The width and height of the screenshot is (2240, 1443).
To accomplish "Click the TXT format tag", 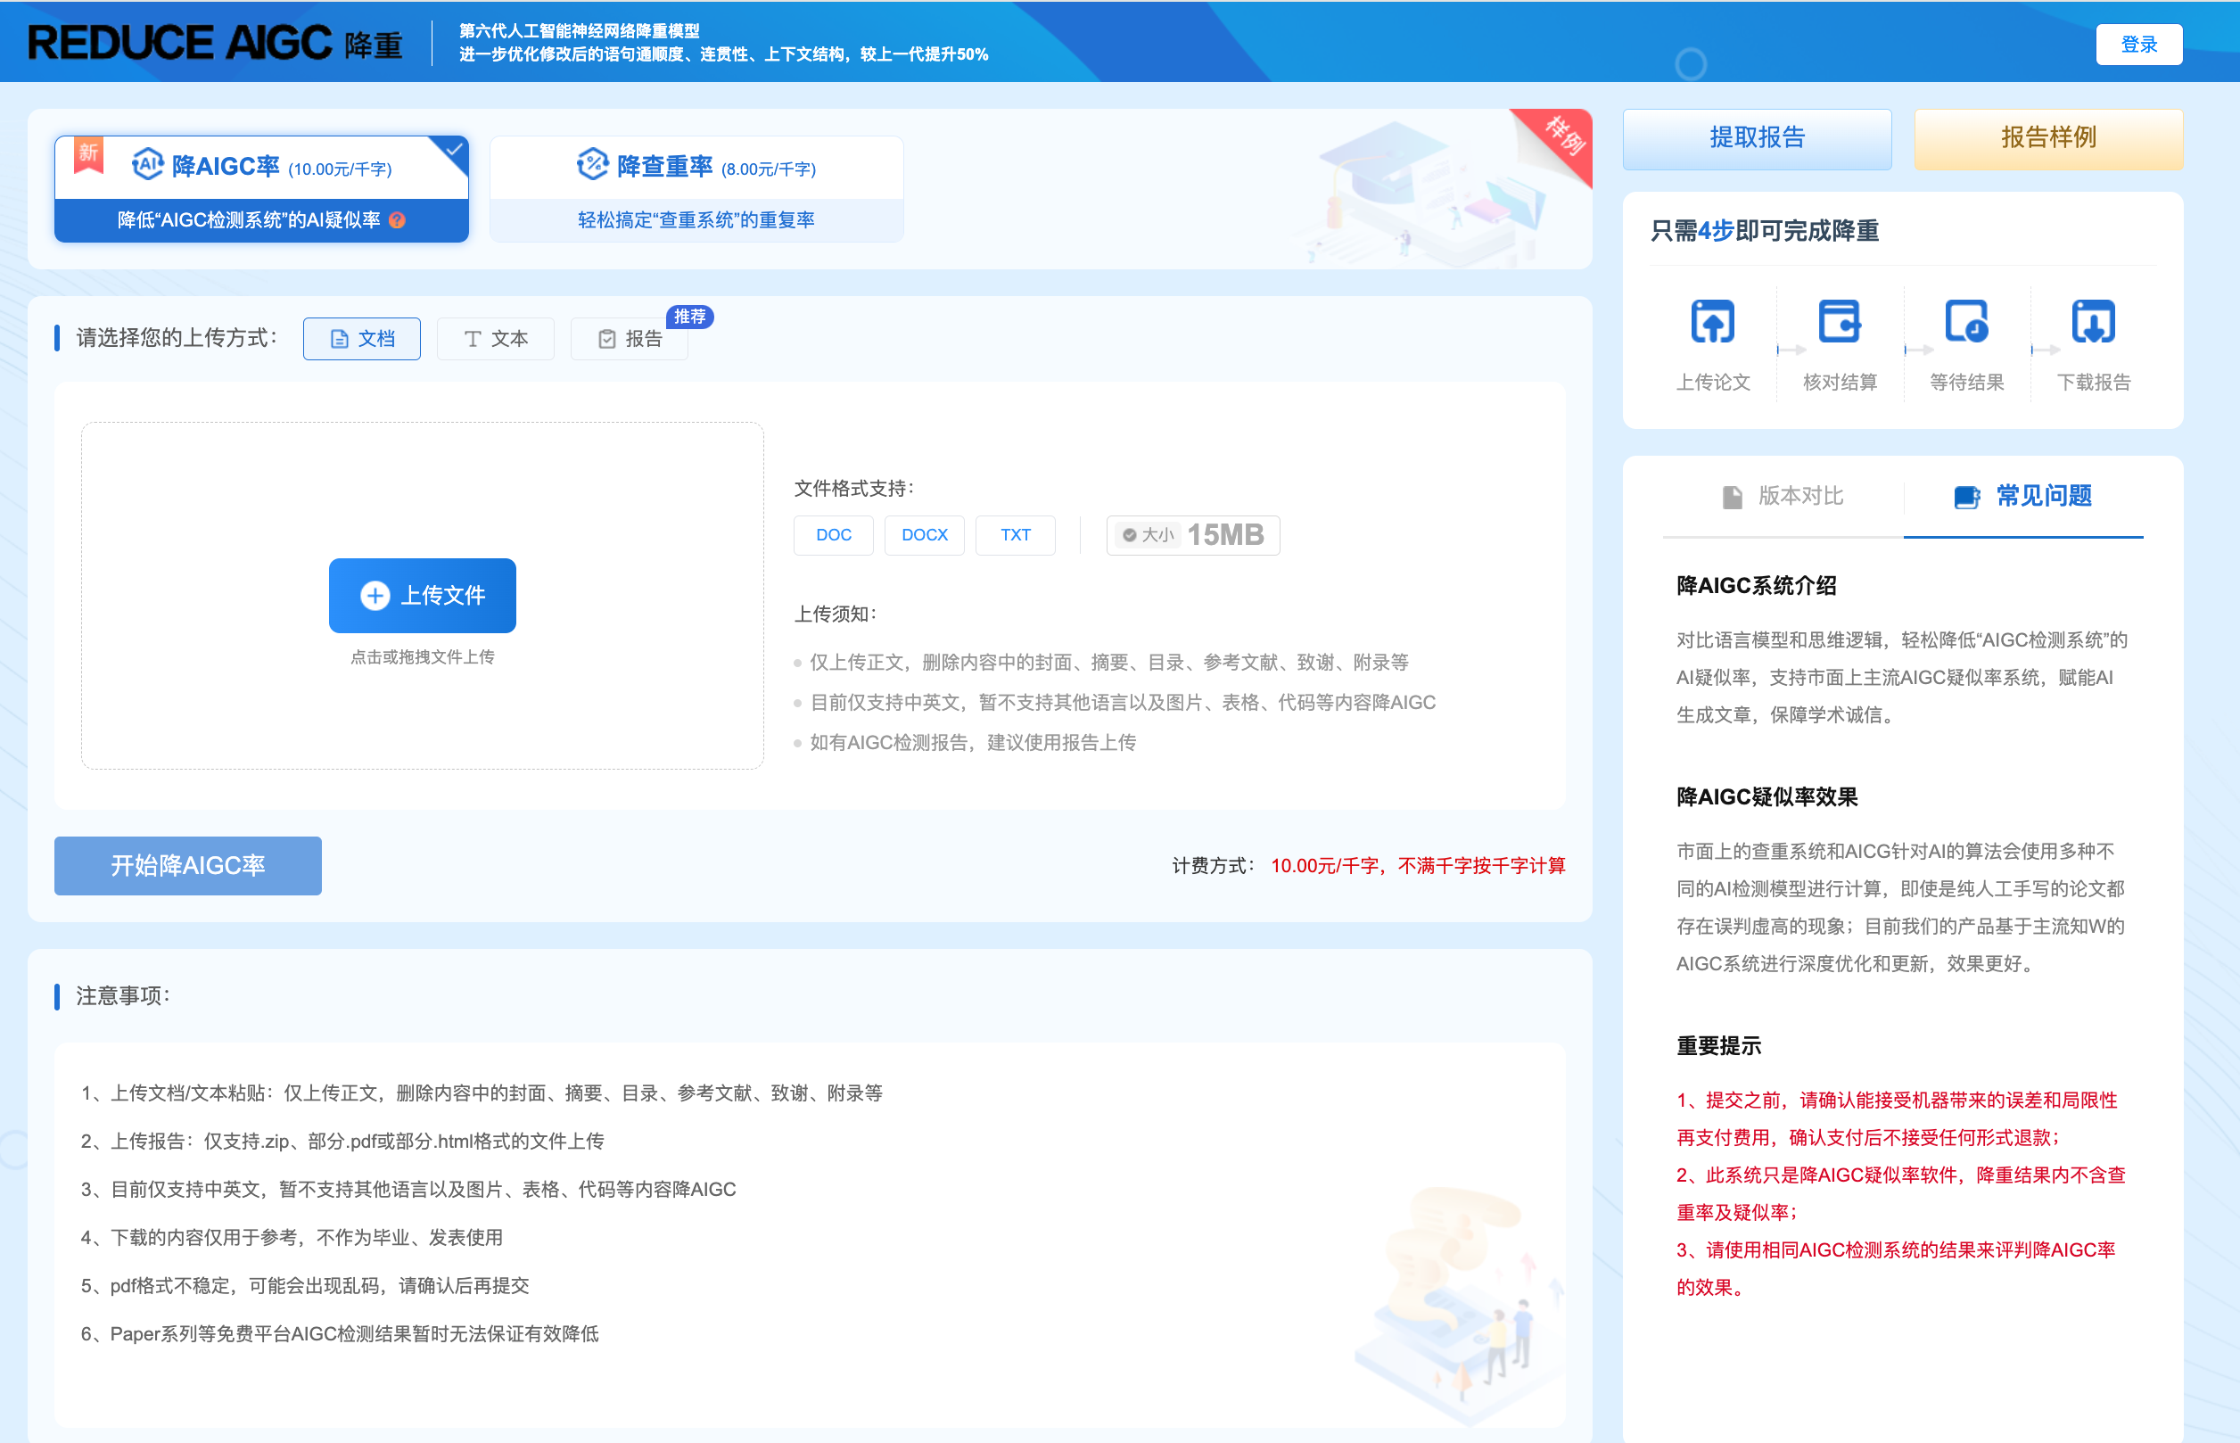I will [x=1016, y=535].
